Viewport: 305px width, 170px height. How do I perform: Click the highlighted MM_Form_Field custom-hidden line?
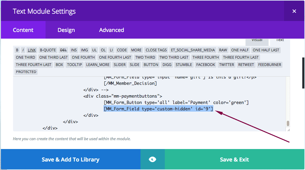pyautogui.click(x=158, y=109)
